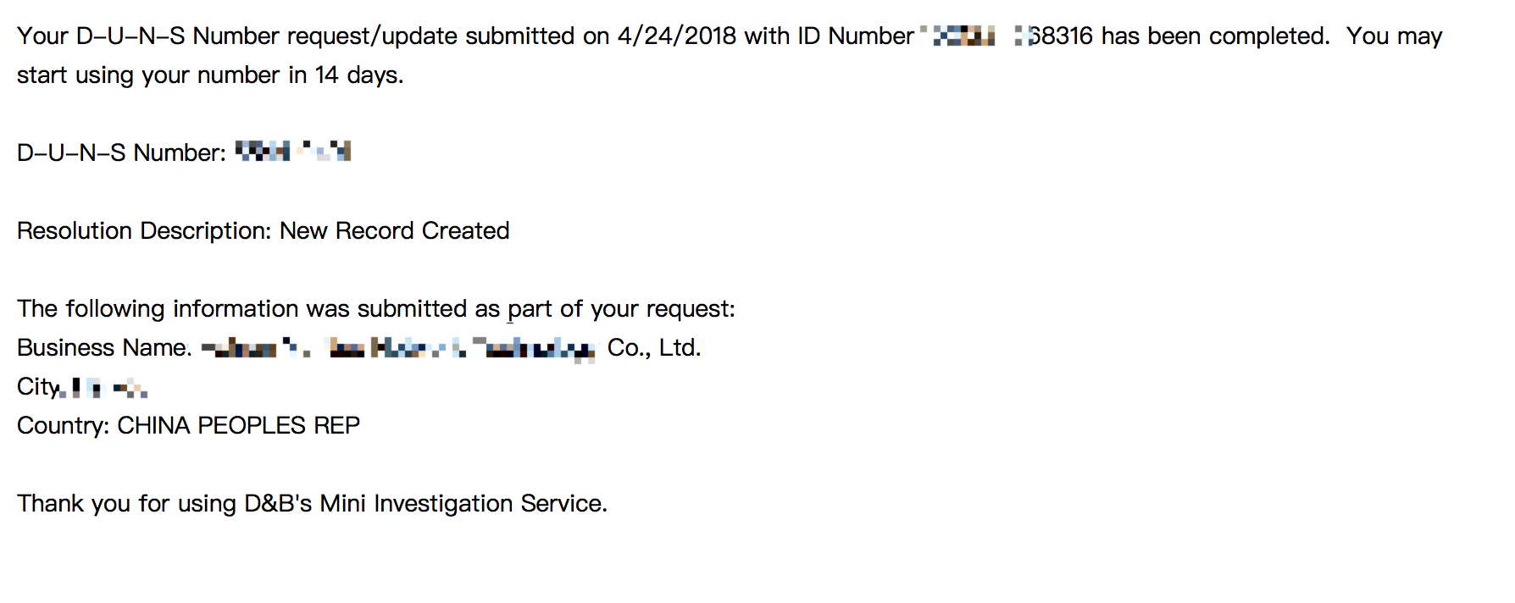Click the 'City' label
This screenshot has height=603, width=1515.
click(39, 387)
